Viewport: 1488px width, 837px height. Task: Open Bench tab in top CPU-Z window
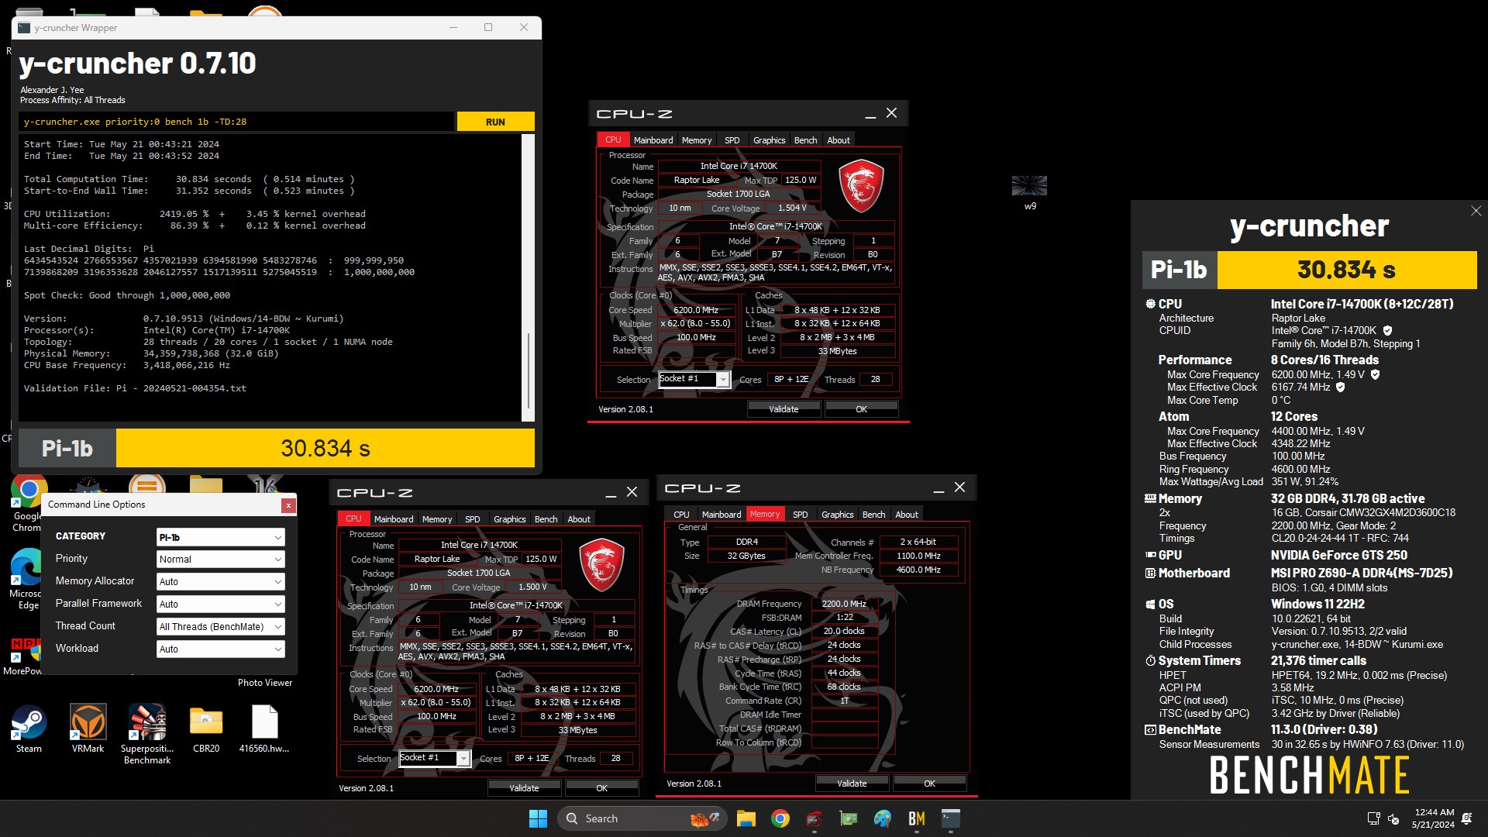tap(806, 140)
